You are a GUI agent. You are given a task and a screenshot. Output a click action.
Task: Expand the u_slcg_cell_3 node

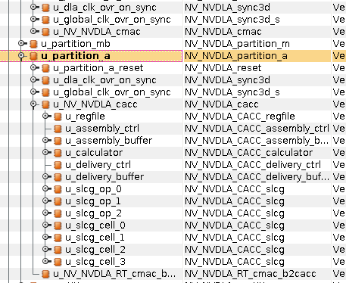tap(45, 261)
